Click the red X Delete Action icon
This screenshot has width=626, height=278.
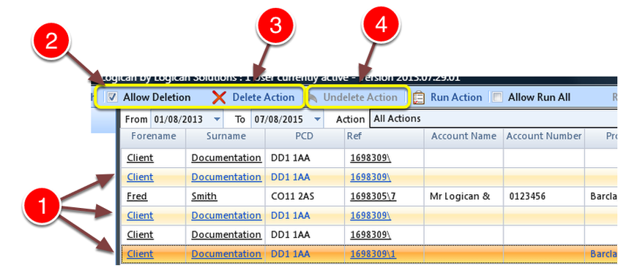(x=219, y=98)
